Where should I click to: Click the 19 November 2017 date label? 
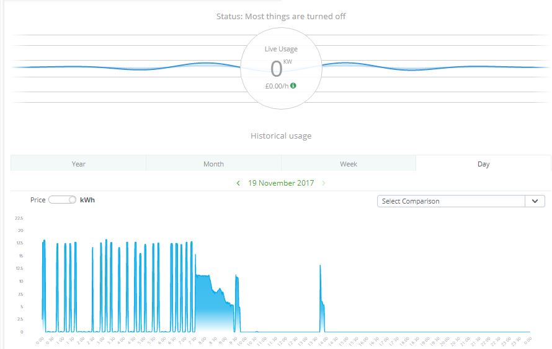(x=281, y=183)
